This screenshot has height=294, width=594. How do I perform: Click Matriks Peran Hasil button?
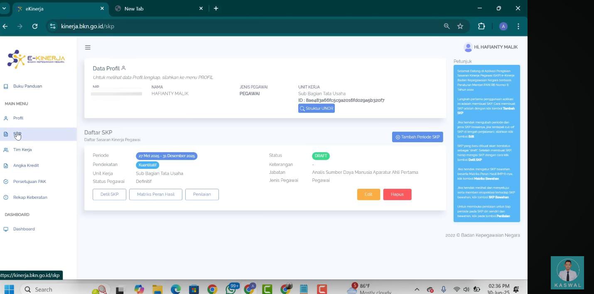[156, 194]
